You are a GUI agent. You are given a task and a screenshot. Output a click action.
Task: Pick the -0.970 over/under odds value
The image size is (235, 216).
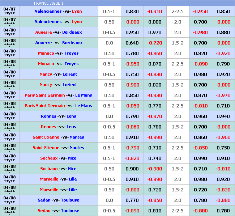[x=223, y=95]
